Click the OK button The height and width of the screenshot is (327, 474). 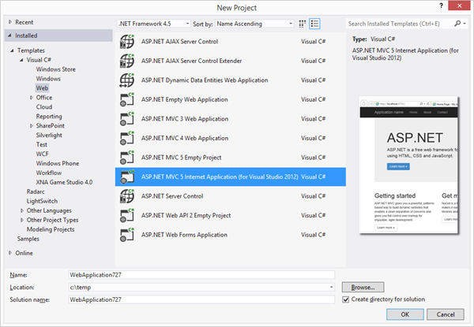click(405, 314)
